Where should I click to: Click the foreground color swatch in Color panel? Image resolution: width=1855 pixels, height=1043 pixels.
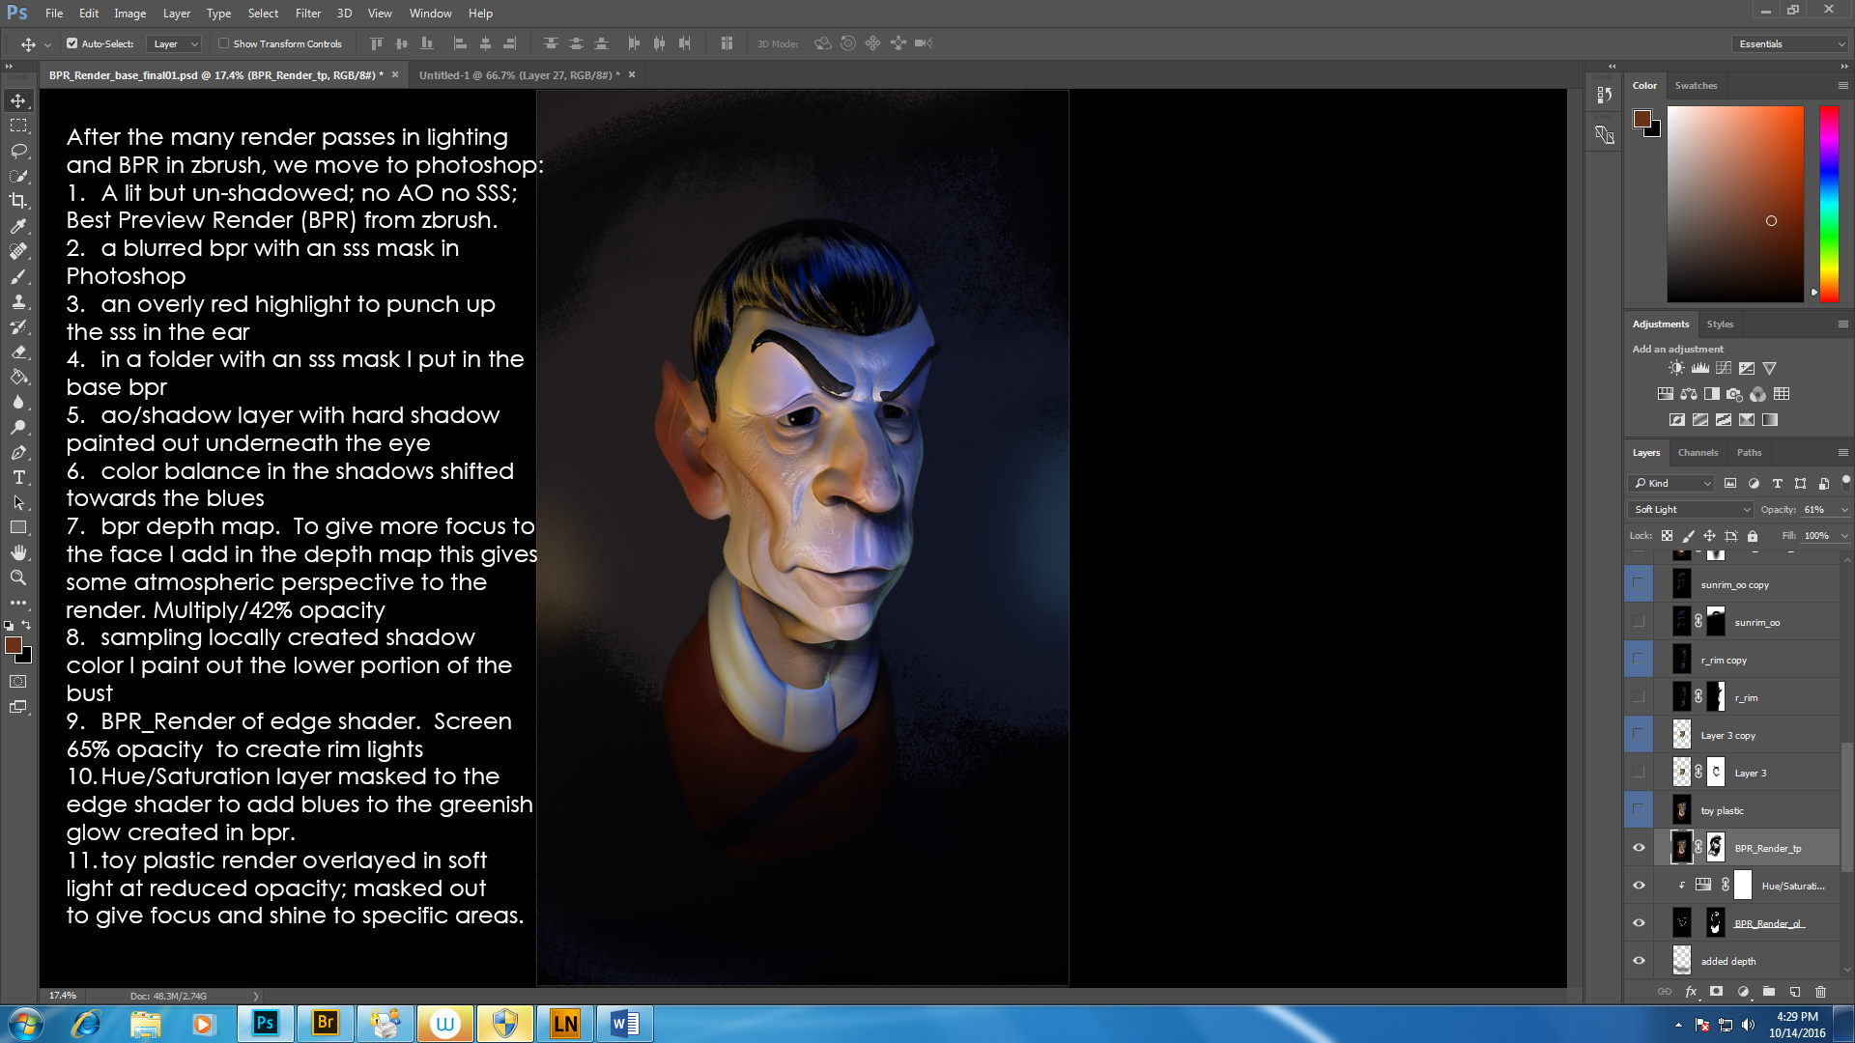coord(1641,119)
